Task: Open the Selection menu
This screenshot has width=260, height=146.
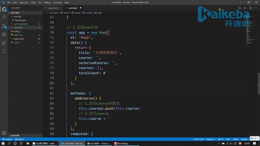Action: point(24,2)
